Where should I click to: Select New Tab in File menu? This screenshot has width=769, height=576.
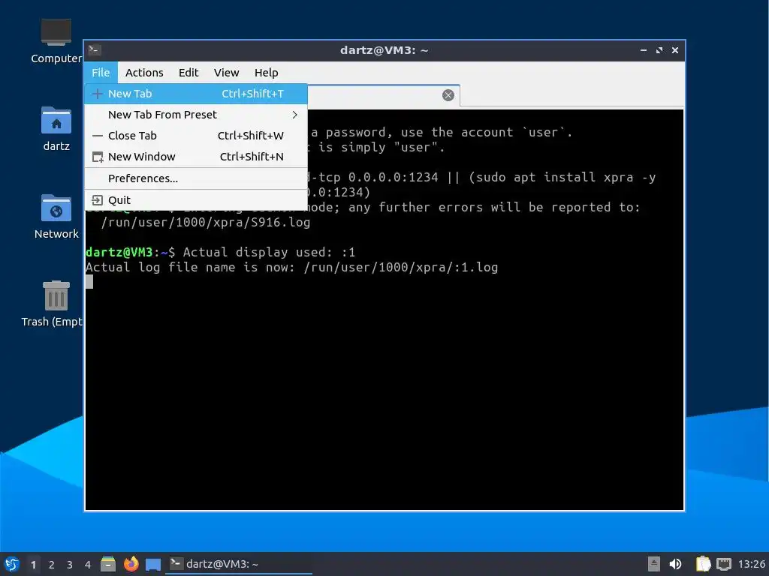click(196, 94)
